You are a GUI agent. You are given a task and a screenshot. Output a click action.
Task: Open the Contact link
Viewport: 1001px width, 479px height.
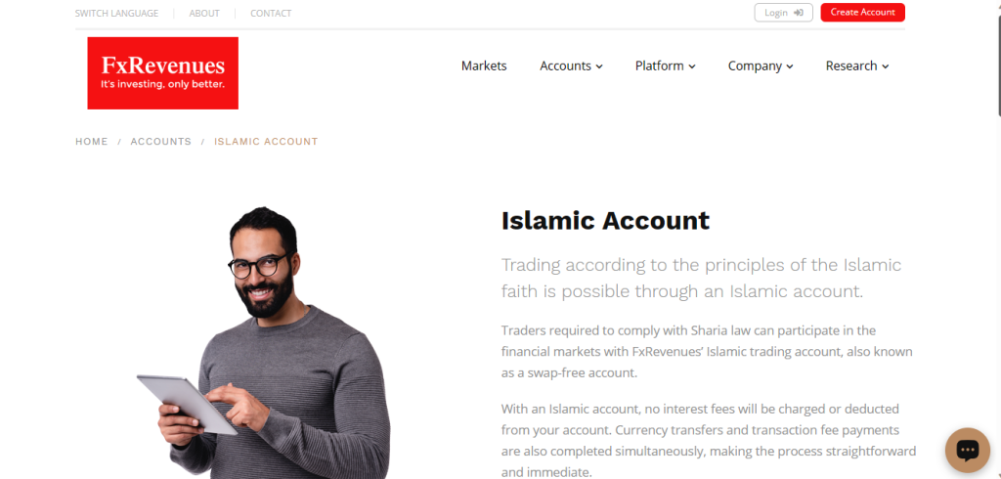click(271, 14)
